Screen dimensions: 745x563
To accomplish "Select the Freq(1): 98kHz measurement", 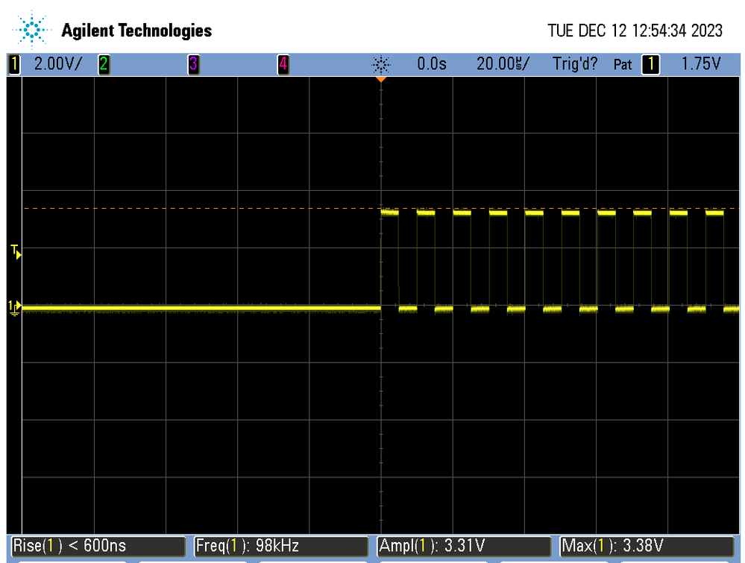I will point(281,546).
